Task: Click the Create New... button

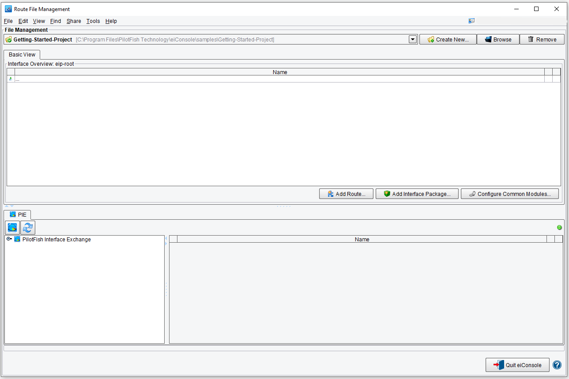Action: (448, 39)
